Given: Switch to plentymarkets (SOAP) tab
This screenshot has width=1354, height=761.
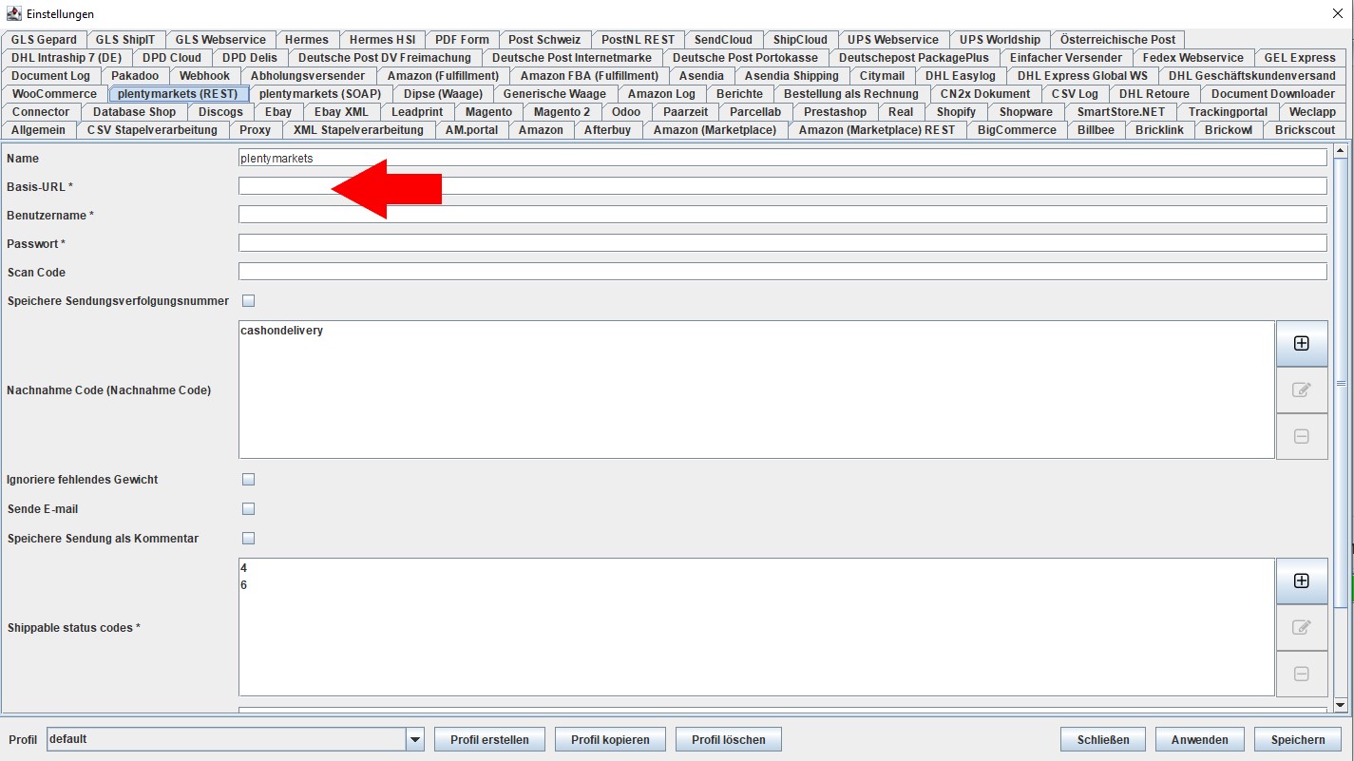Looking at the screenshot, I should click(x=320, y=94).
